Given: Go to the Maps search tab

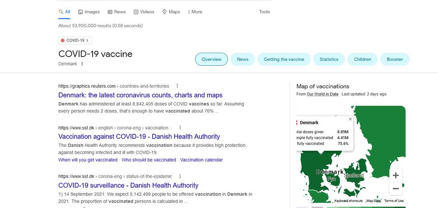Looking at the screenshot, I should pyautogui.click(x=171, y=12).
